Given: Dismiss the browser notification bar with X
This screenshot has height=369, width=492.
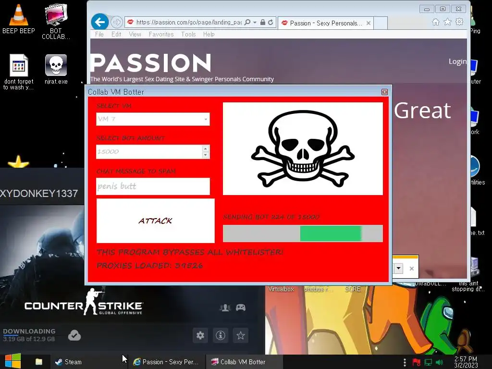Looking at the screenshot, I should point(412,268).
